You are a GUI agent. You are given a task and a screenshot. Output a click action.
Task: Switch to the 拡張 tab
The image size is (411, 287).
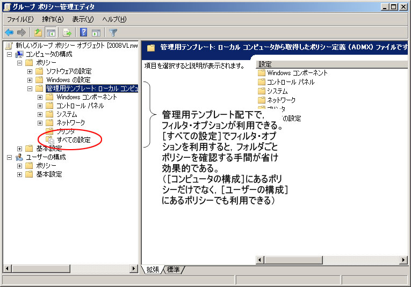(x=153, y=269)
